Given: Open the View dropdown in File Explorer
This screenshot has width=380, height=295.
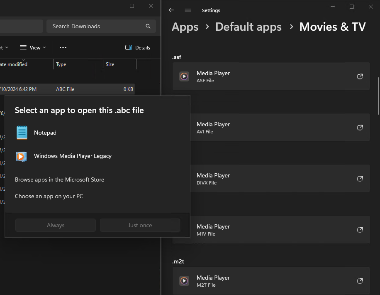Looking at the screenshot, I should (x=33, y=48).
